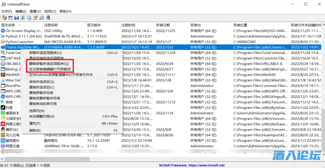This screenshot has width=325, height=168.
Task: Open the 编辑(E) menu
Action: [21, 11]
